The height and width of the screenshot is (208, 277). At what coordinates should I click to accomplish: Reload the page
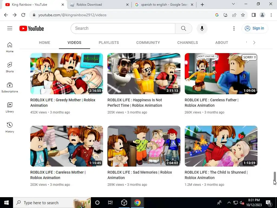click(x=23, y=15)
